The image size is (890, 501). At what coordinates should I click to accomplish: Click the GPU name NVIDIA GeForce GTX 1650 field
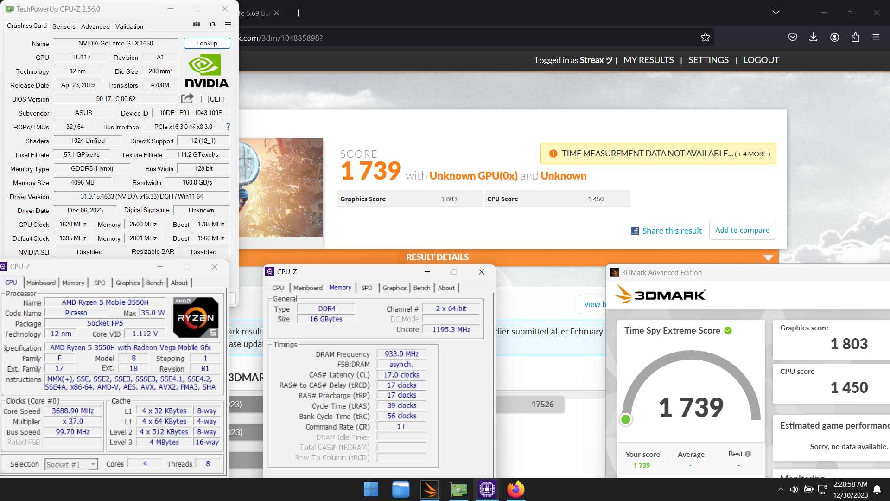pos(115,43)
